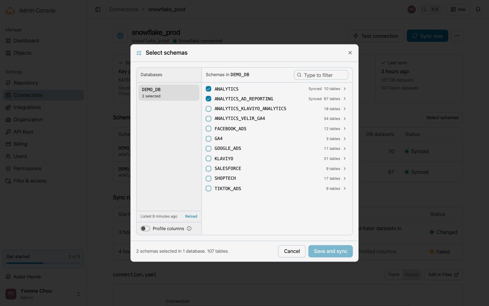Click the Reload link
This screenshot has width=489, height=306.
click(x=191, y=217)
